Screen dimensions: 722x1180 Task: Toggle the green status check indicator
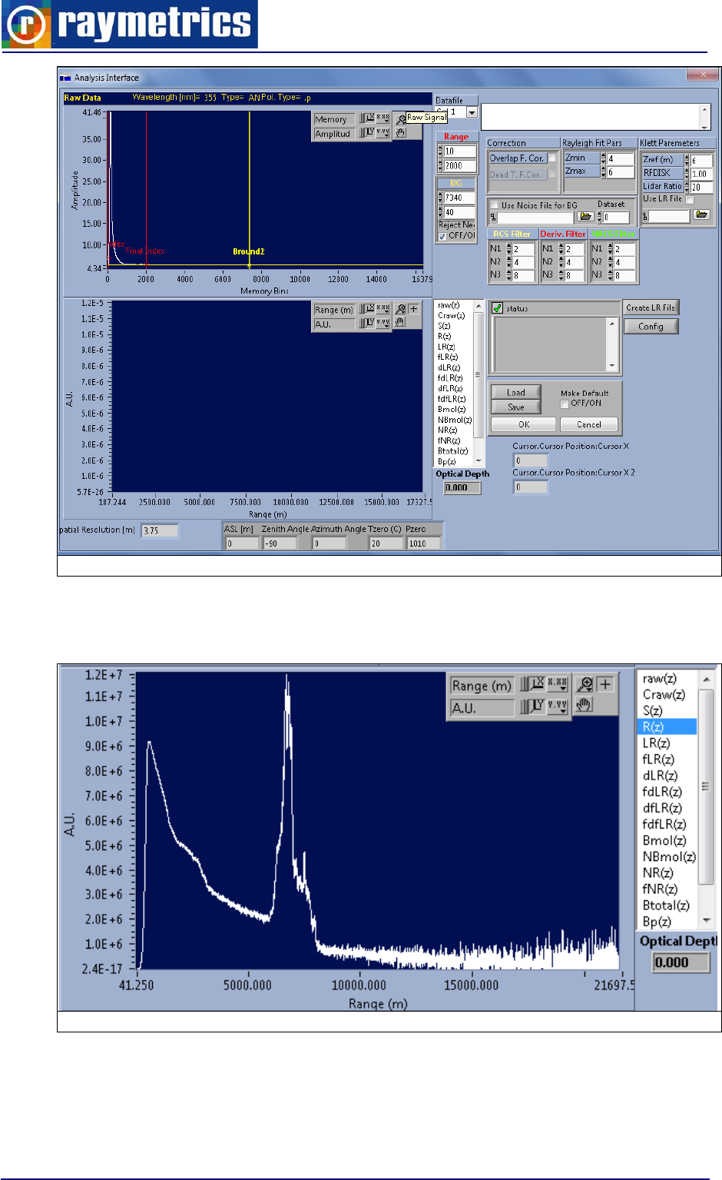click(497, 308)
